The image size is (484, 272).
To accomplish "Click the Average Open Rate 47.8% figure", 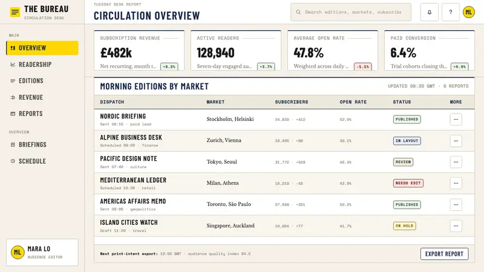I will click(x=309, y=53).
